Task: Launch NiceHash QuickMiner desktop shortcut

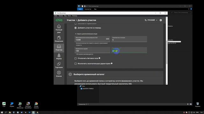Action: (28, 105)
